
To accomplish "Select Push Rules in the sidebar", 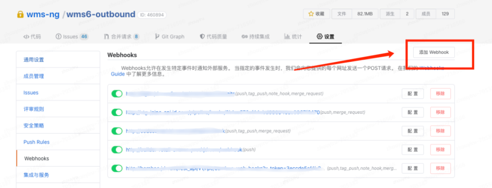I will (x=58, y=142).
